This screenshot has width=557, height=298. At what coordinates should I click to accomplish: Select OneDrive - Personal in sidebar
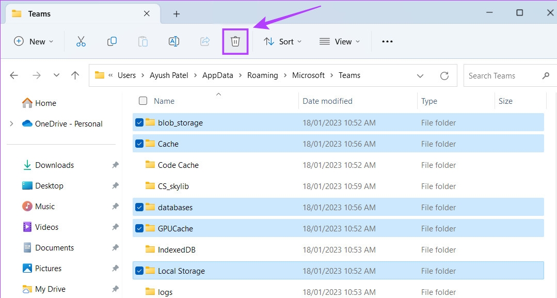point(62,124)
